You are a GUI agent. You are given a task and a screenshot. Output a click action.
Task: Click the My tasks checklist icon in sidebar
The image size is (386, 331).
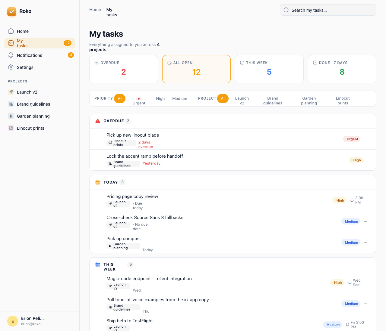11,43
